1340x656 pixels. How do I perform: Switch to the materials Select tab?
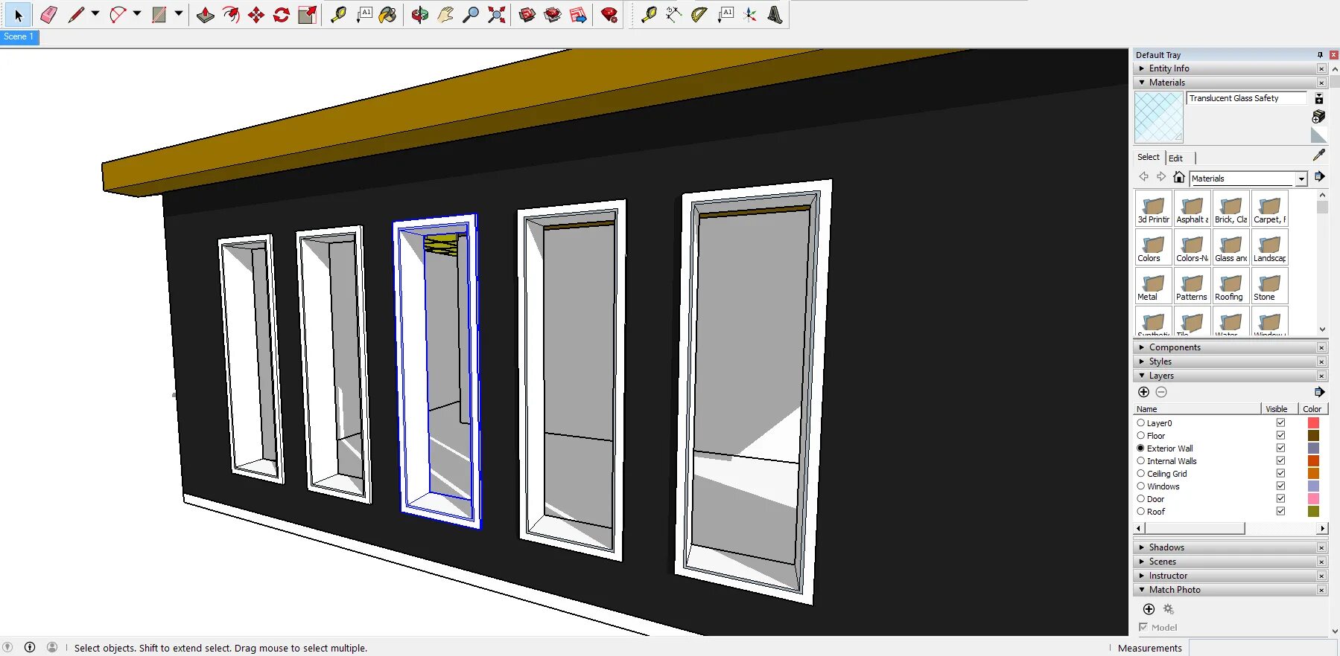pos(1148,157)
